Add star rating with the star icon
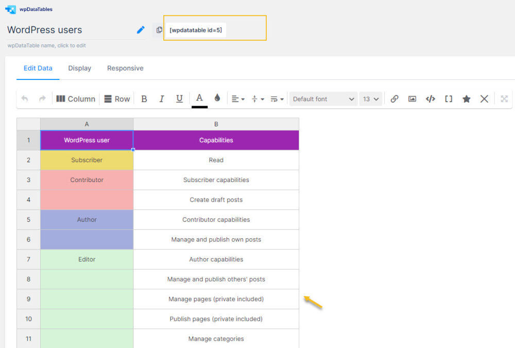 [x=467, y=99]
